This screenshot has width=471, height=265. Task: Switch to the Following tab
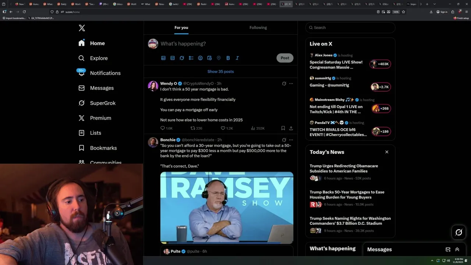coord(258,28)
